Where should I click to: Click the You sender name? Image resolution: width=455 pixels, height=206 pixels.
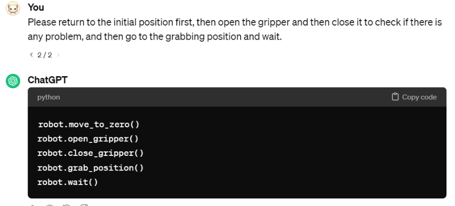pyautogui.click(x=36, y=7)
